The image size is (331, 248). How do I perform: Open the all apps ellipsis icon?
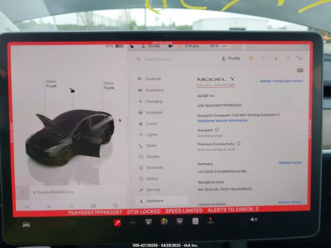click(x=133, y=223)
